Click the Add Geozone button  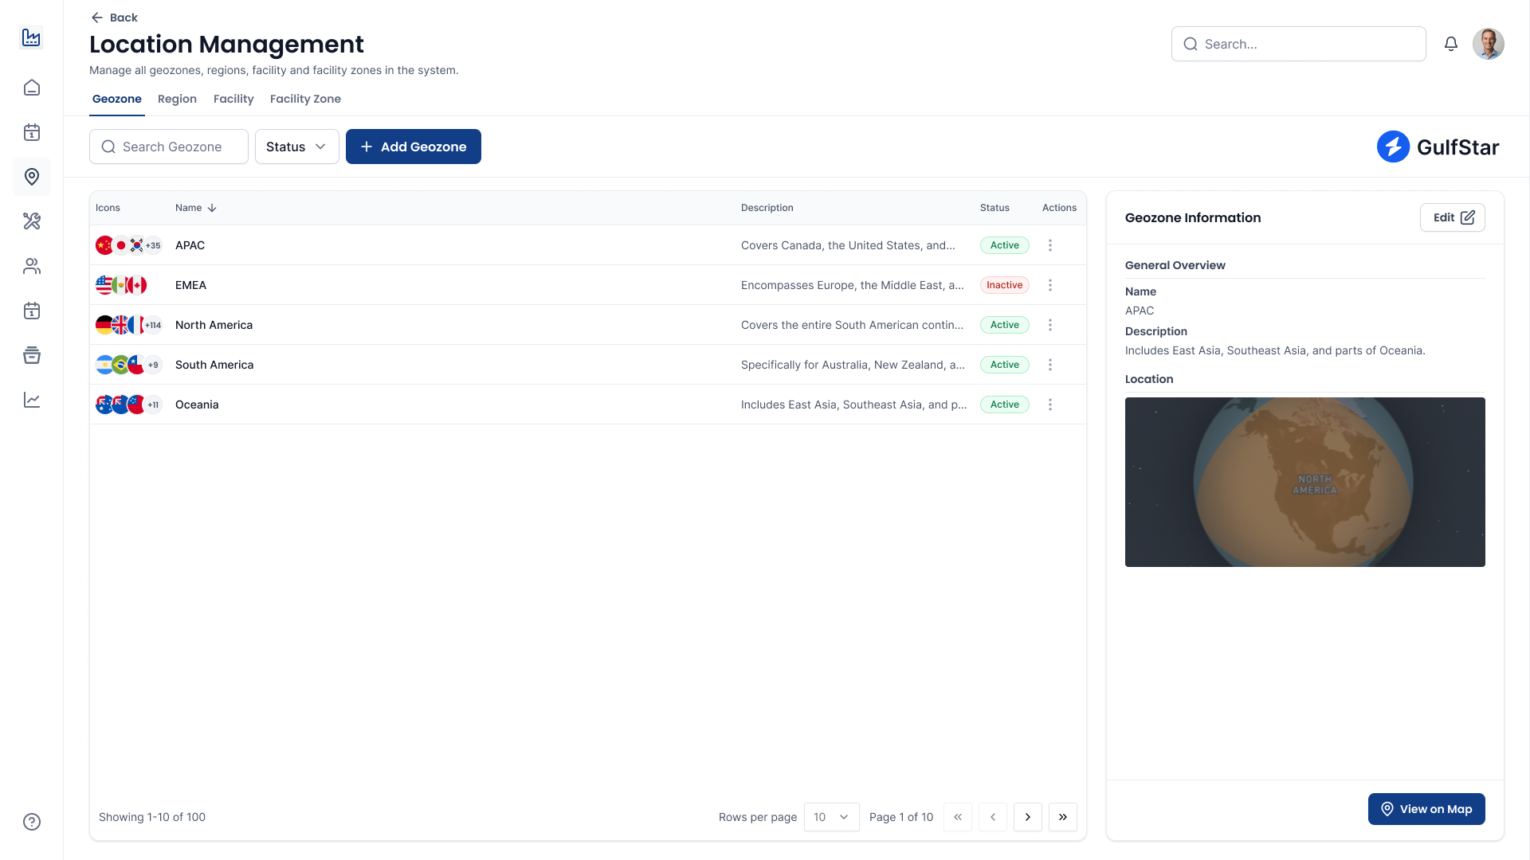(413, 147)
